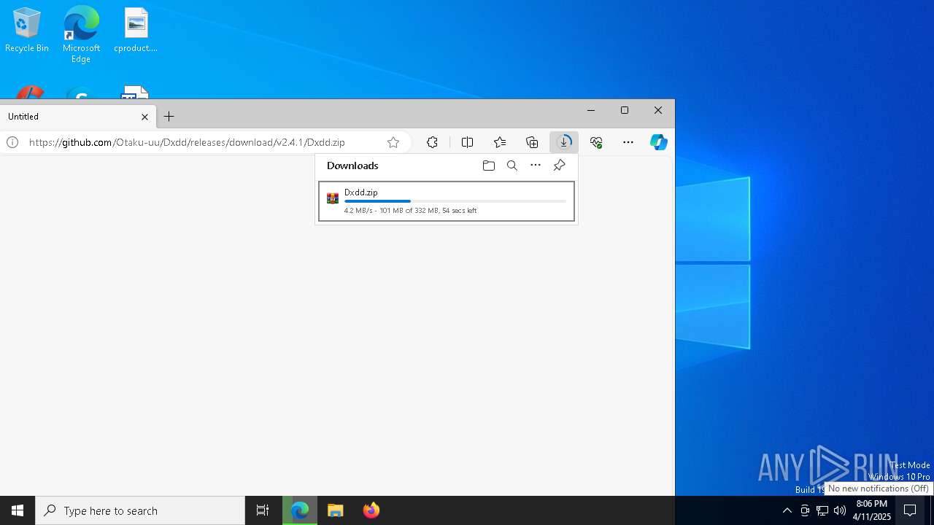The width and height of the screenshot is (934, 525).
Task: Open the notification center icon
Action: 910,510
